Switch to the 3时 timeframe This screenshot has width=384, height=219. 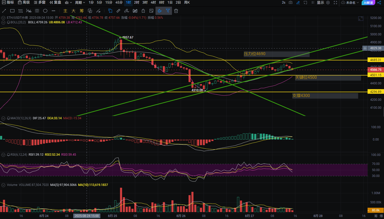[145, 2]
